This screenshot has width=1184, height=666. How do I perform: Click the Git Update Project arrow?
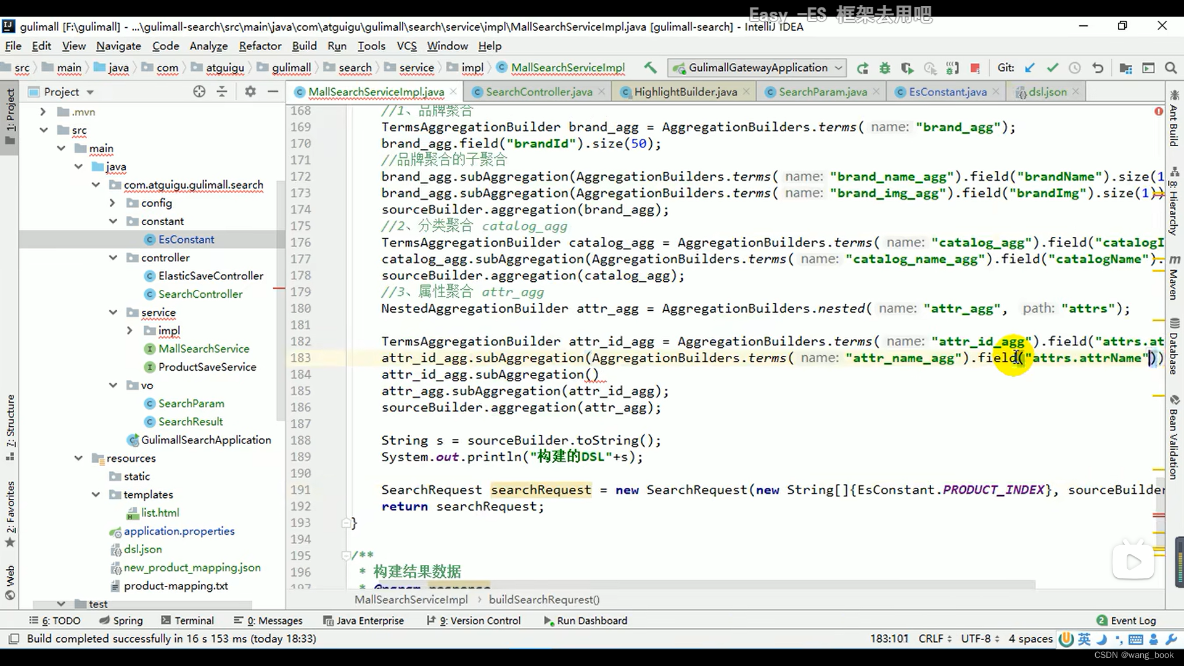1030,68
